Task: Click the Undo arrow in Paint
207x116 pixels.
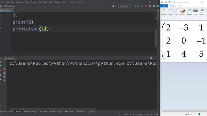Action: click(169, 2)
